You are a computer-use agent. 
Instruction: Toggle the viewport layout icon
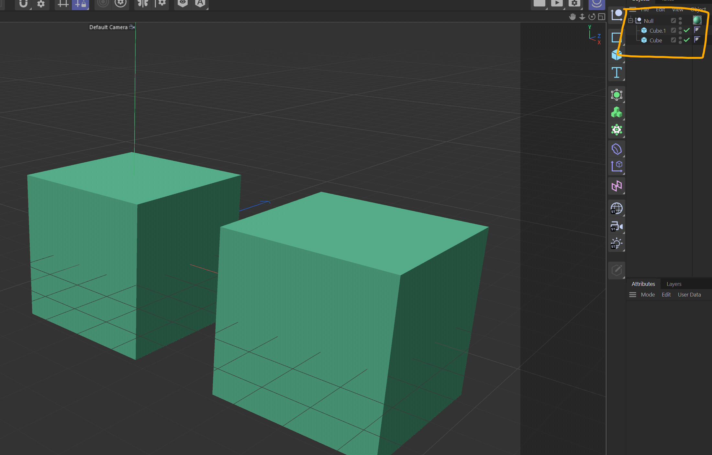pyautogui.click(x=602, y=17)
